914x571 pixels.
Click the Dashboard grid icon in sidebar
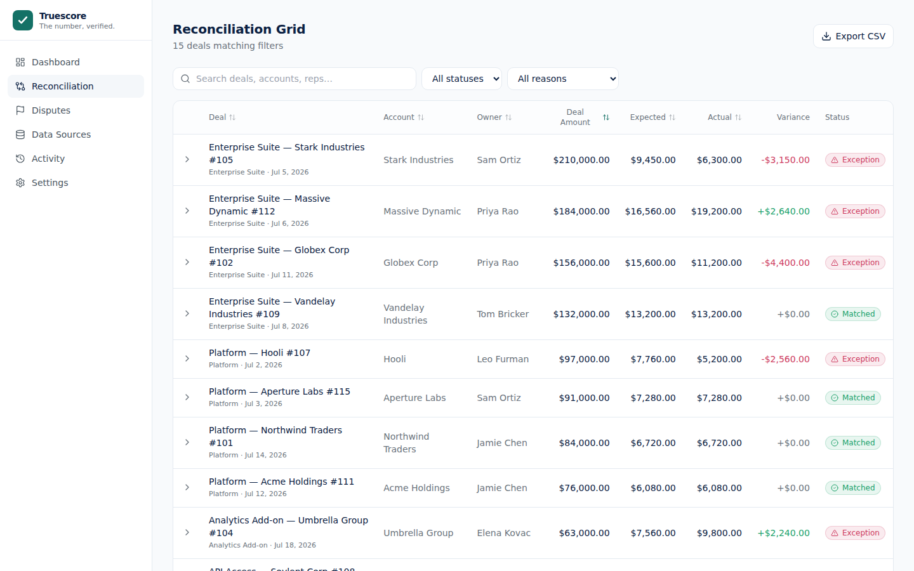tap(20, 62)
